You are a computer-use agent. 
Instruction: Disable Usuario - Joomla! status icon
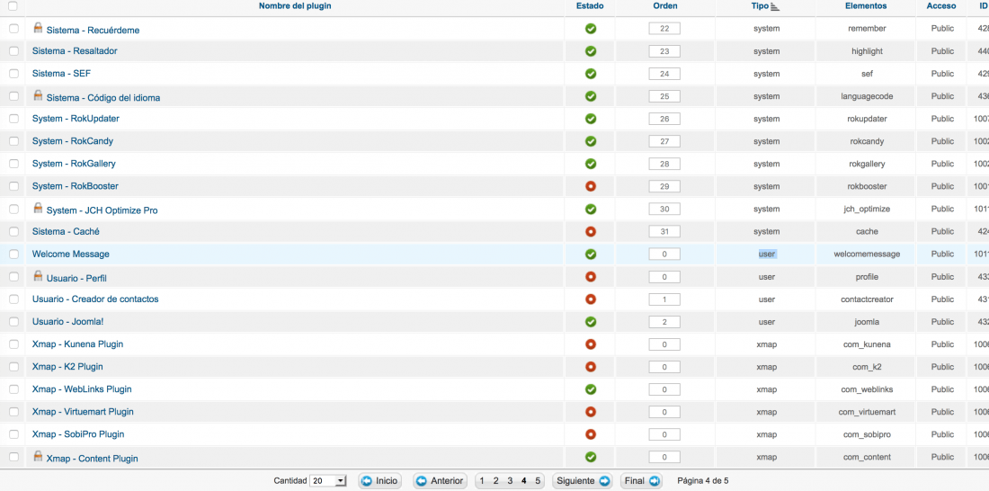tap(591, 322)
